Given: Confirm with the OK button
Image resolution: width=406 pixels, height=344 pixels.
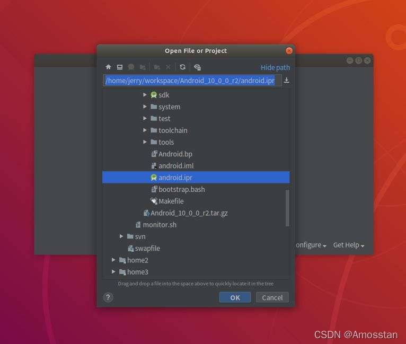Looking at the screenshot, I should [235, 297].
